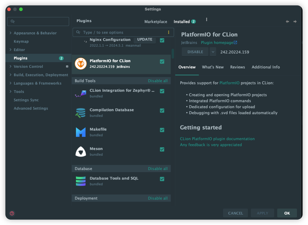Open CLion PlatformIO plugin documentation link
308x225 pixels.
click(217, 139)
